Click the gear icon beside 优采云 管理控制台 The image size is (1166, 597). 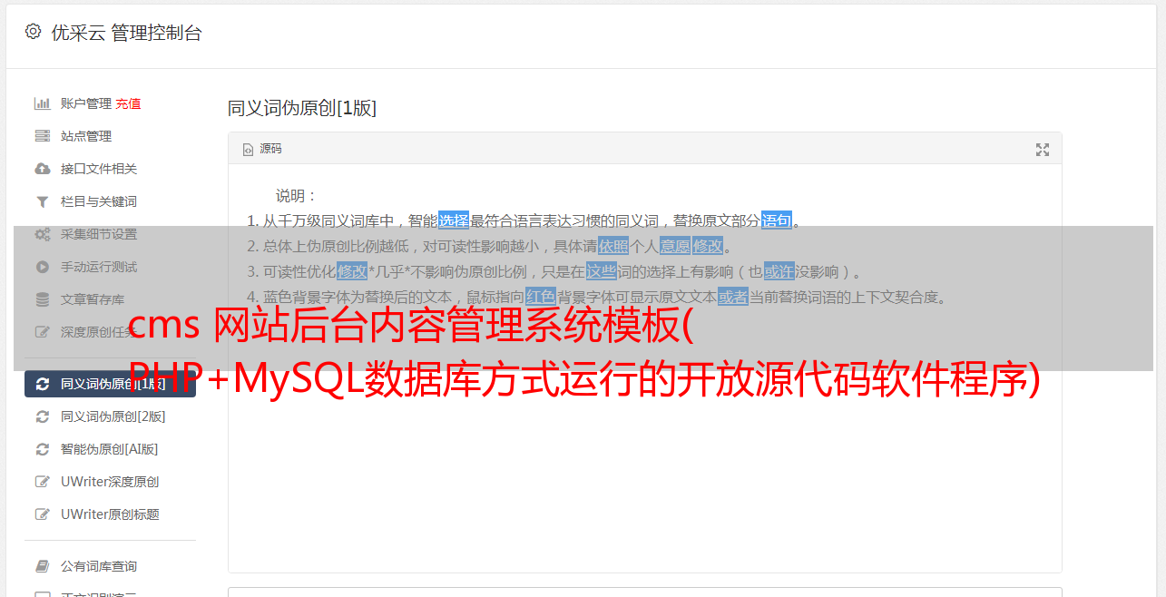(33, 32)
